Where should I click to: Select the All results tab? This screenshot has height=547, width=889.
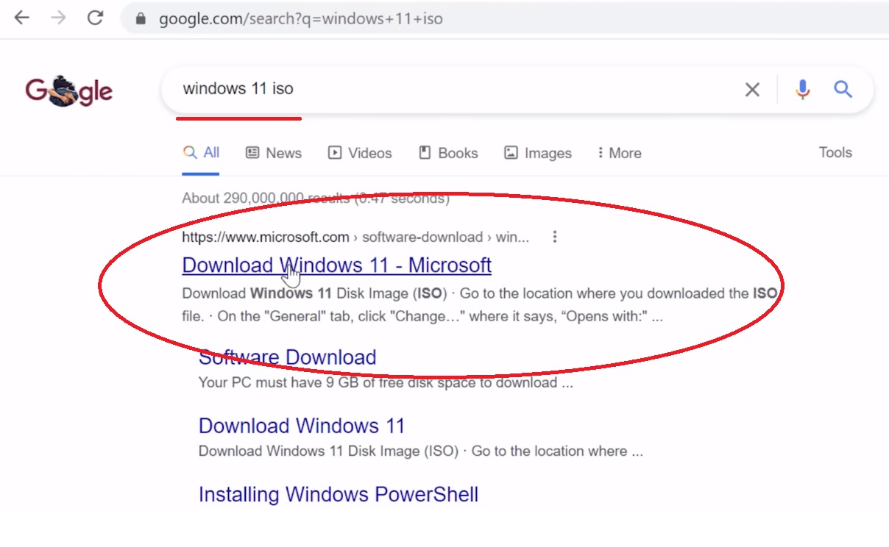200,152
